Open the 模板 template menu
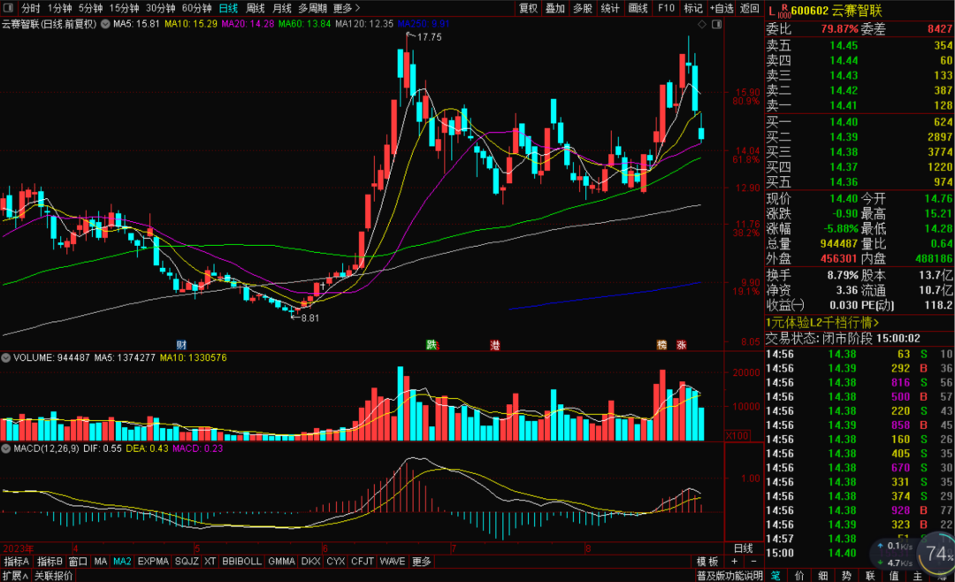The width and height of the screenshot is (955, 582). click(707, 562)
